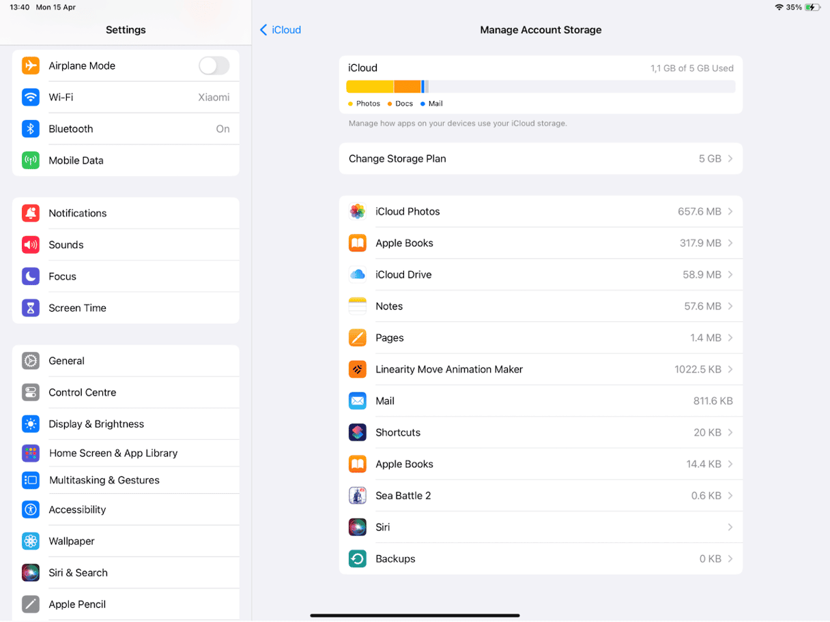Open chevron on Change Storage Plan row
This screenshot has width=830, height=622.
tap(730, 158)
